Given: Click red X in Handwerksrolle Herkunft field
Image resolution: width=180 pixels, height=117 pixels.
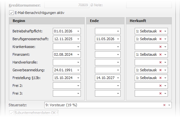Looking at the screenshot, I should tap(160, 62).
